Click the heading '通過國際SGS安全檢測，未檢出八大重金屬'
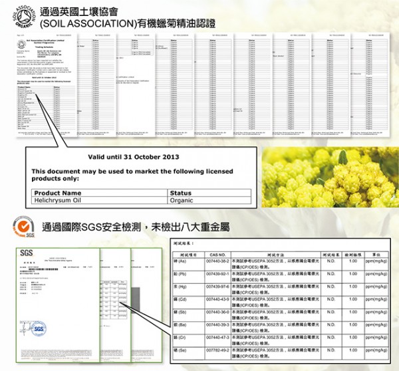Image resolution: width=399 pixels, height=371 pixels. coord(136,227)
